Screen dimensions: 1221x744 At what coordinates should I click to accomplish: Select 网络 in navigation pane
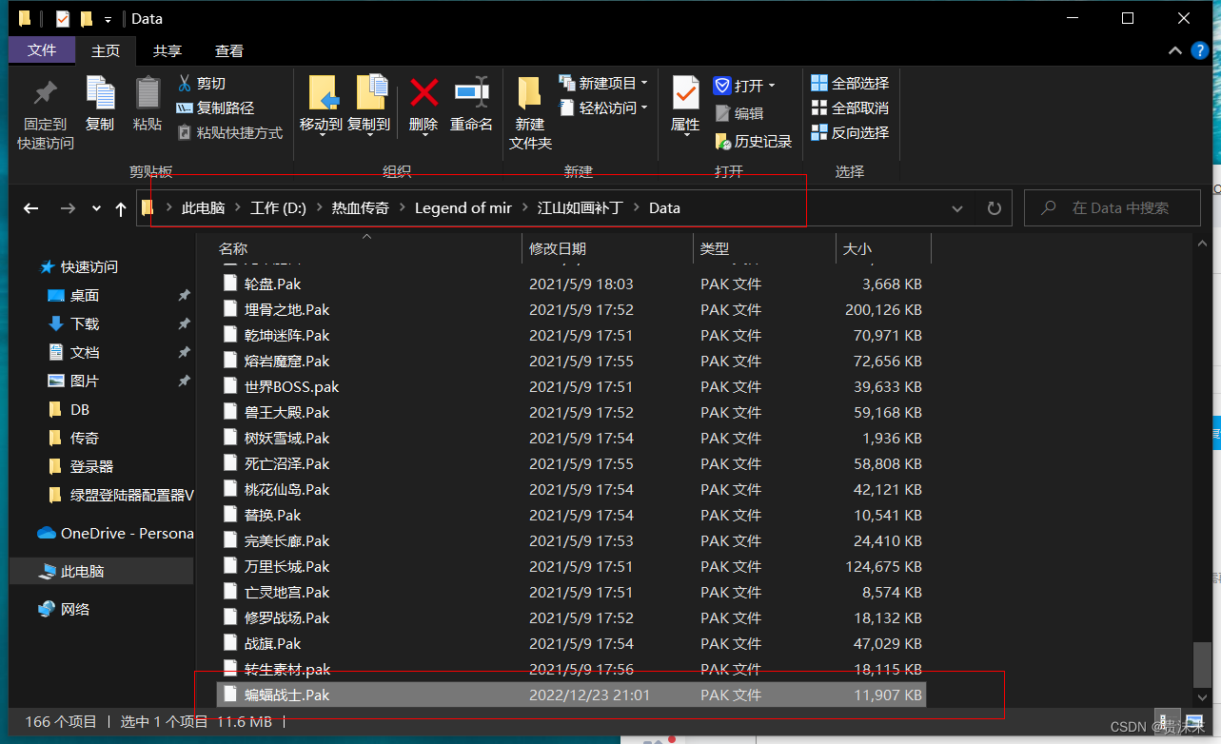75,609
